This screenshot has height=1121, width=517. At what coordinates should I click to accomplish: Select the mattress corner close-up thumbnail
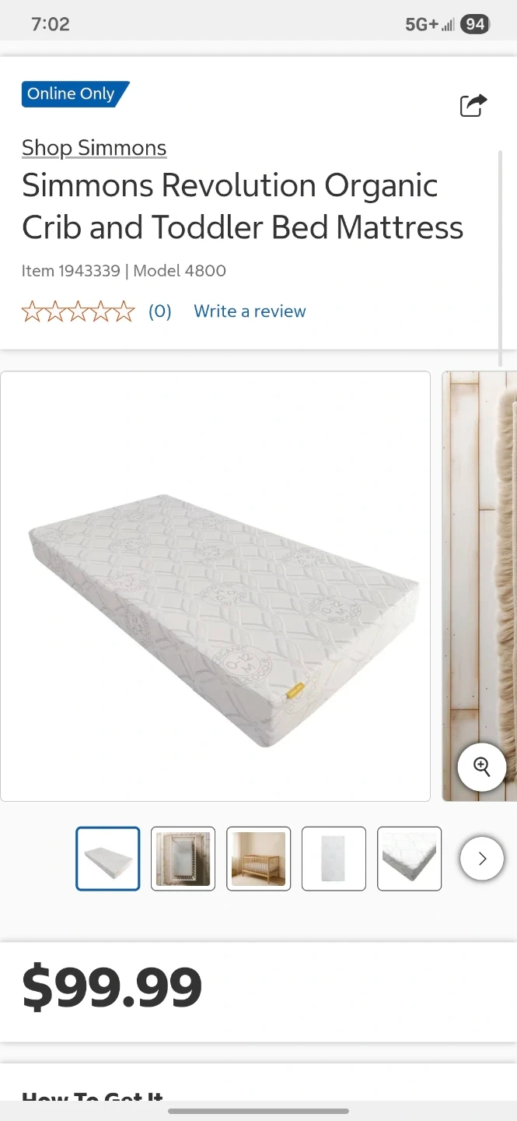[x=409, y=859]
